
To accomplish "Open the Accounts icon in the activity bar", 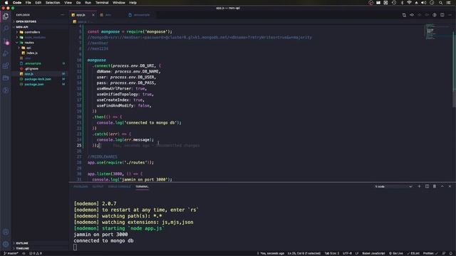I will (6, 232).
